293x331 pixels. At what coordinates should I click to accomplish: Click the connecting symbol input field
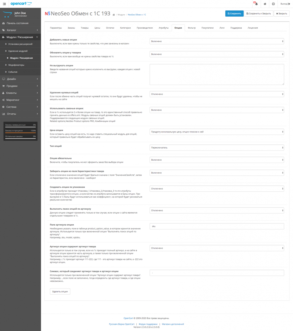(217, 273)
